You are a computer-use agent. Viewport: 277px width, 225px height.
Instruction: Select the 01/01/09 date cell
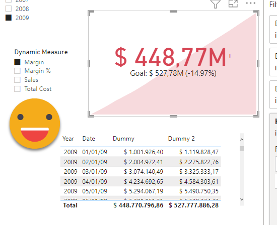(x=95, y=152)
